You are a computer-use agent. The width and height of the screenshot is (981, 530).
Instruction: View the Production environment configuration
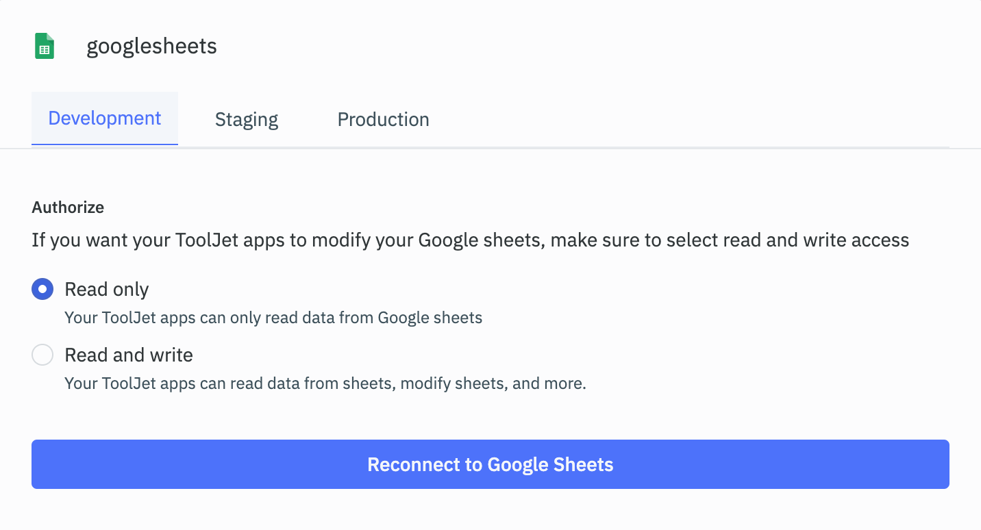pos(382,119)
